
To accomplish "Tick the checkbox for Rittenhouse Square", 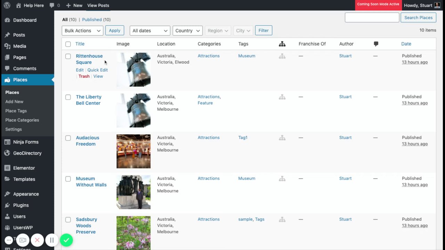I will coord(68,56).
